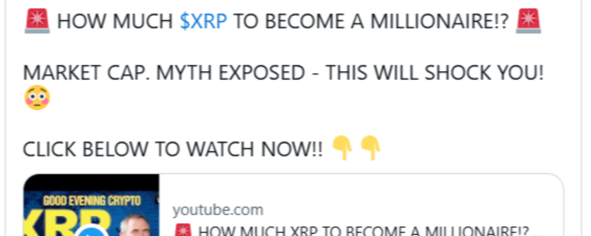Click the second pointing-down hand emoji

[370, 148]
